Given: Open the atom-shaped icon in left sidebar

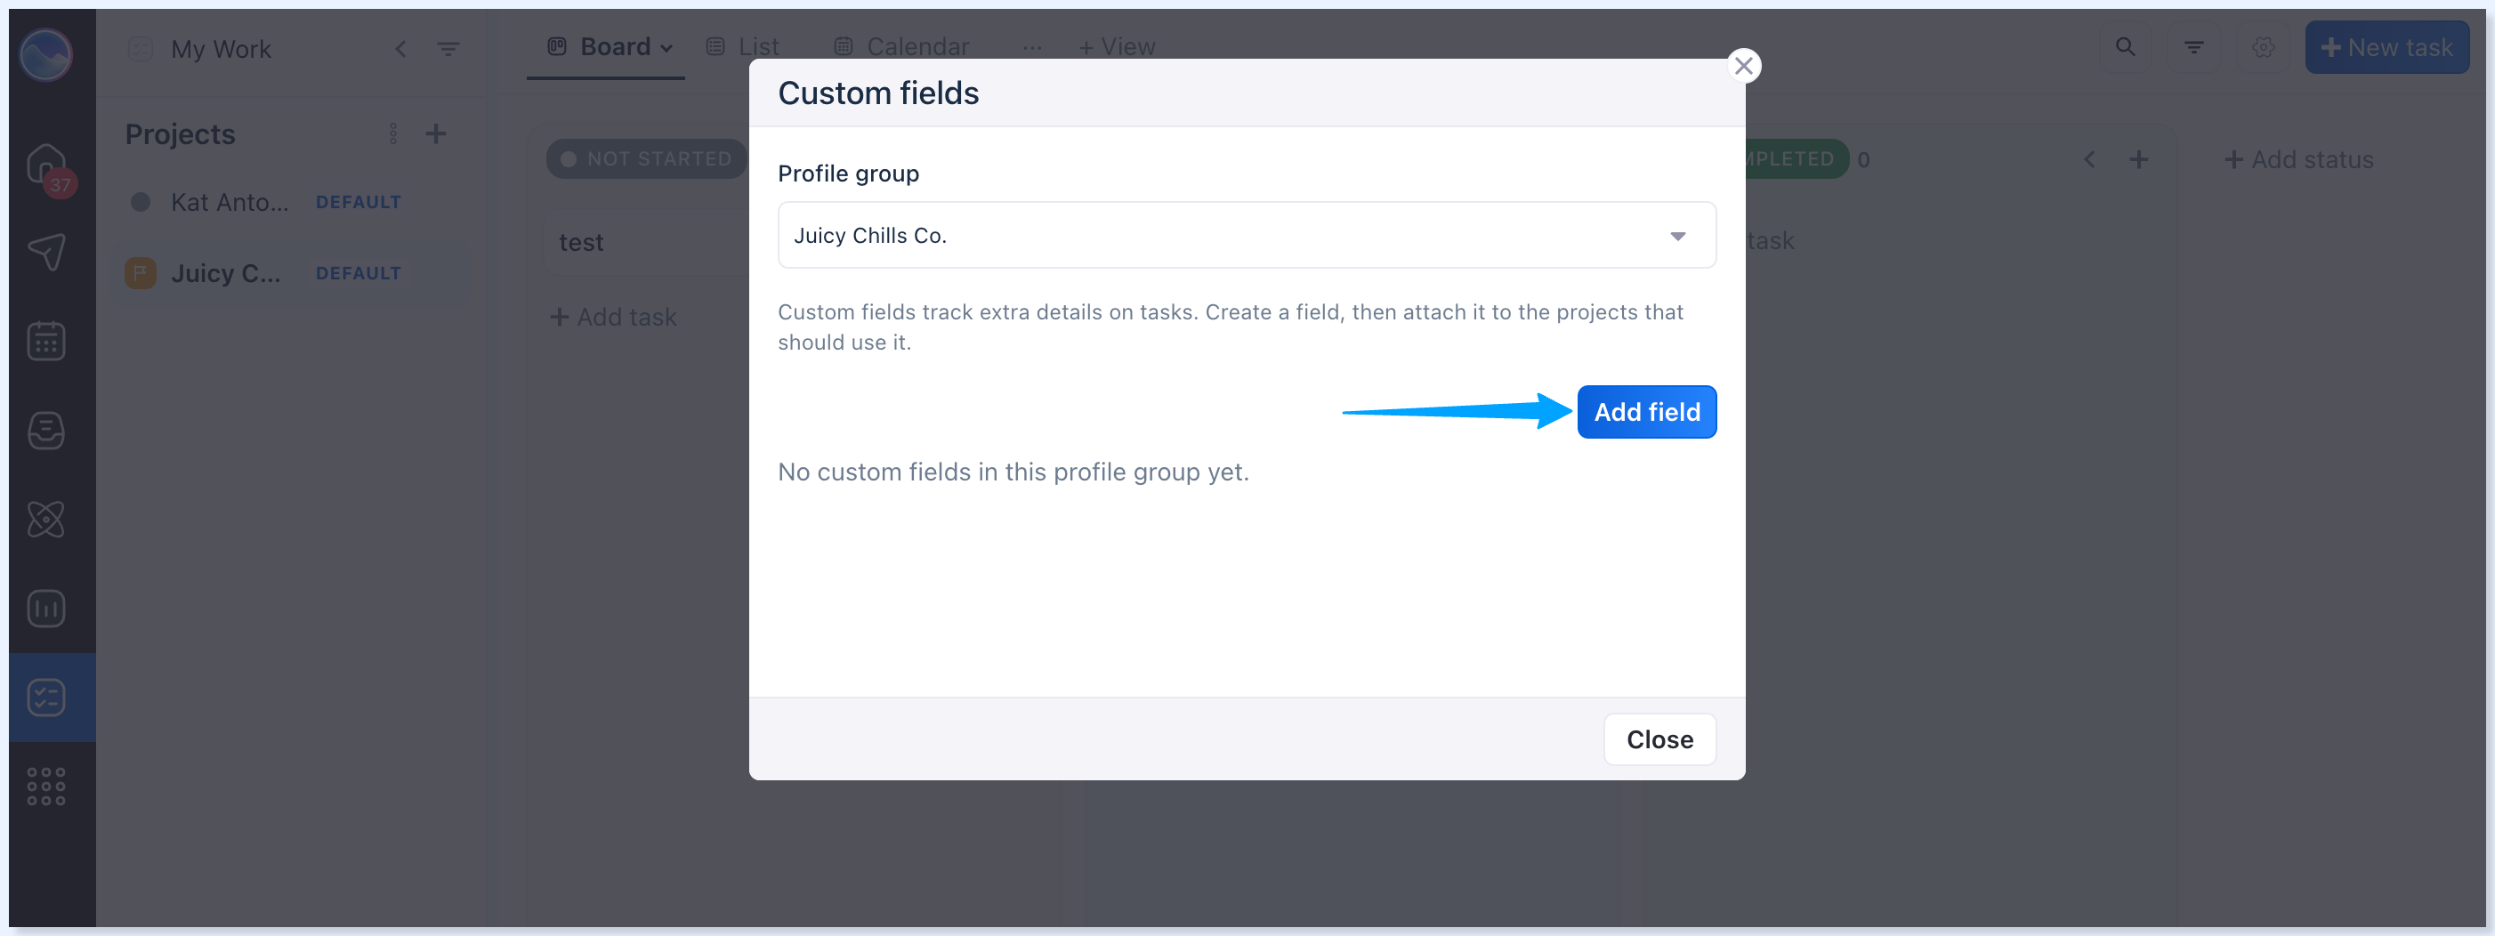Looking at the screenshot, I should [46, 520].
